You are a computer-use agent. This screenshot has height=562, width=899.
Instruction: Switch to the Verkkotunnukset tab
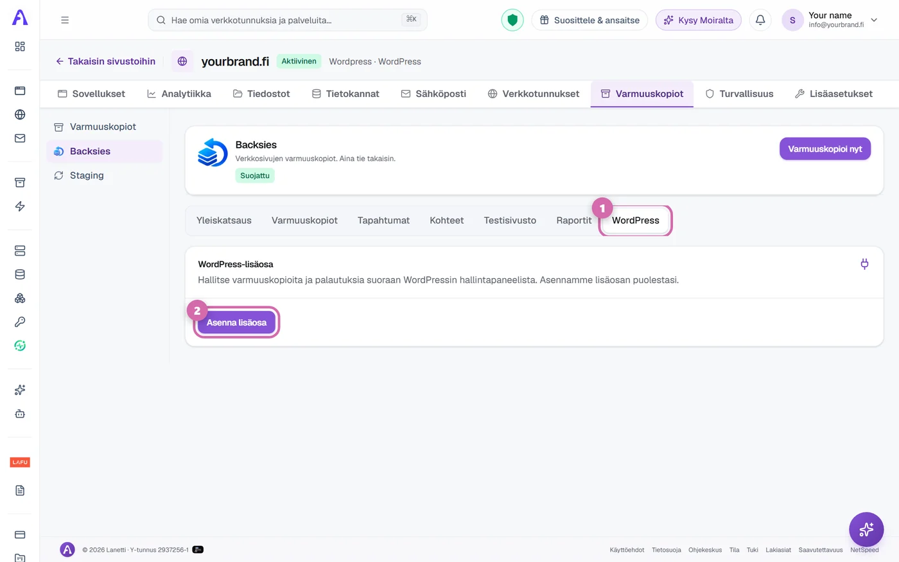534,94
